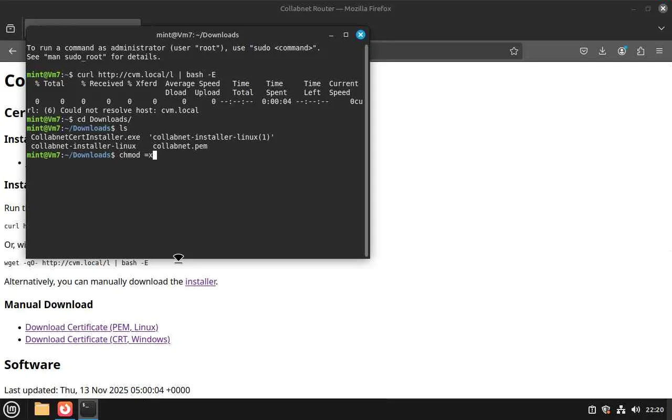Click the "Last updated" timestamp text
Image resolution: width=672 pixels, height=420 pixels.
point(97,390)
